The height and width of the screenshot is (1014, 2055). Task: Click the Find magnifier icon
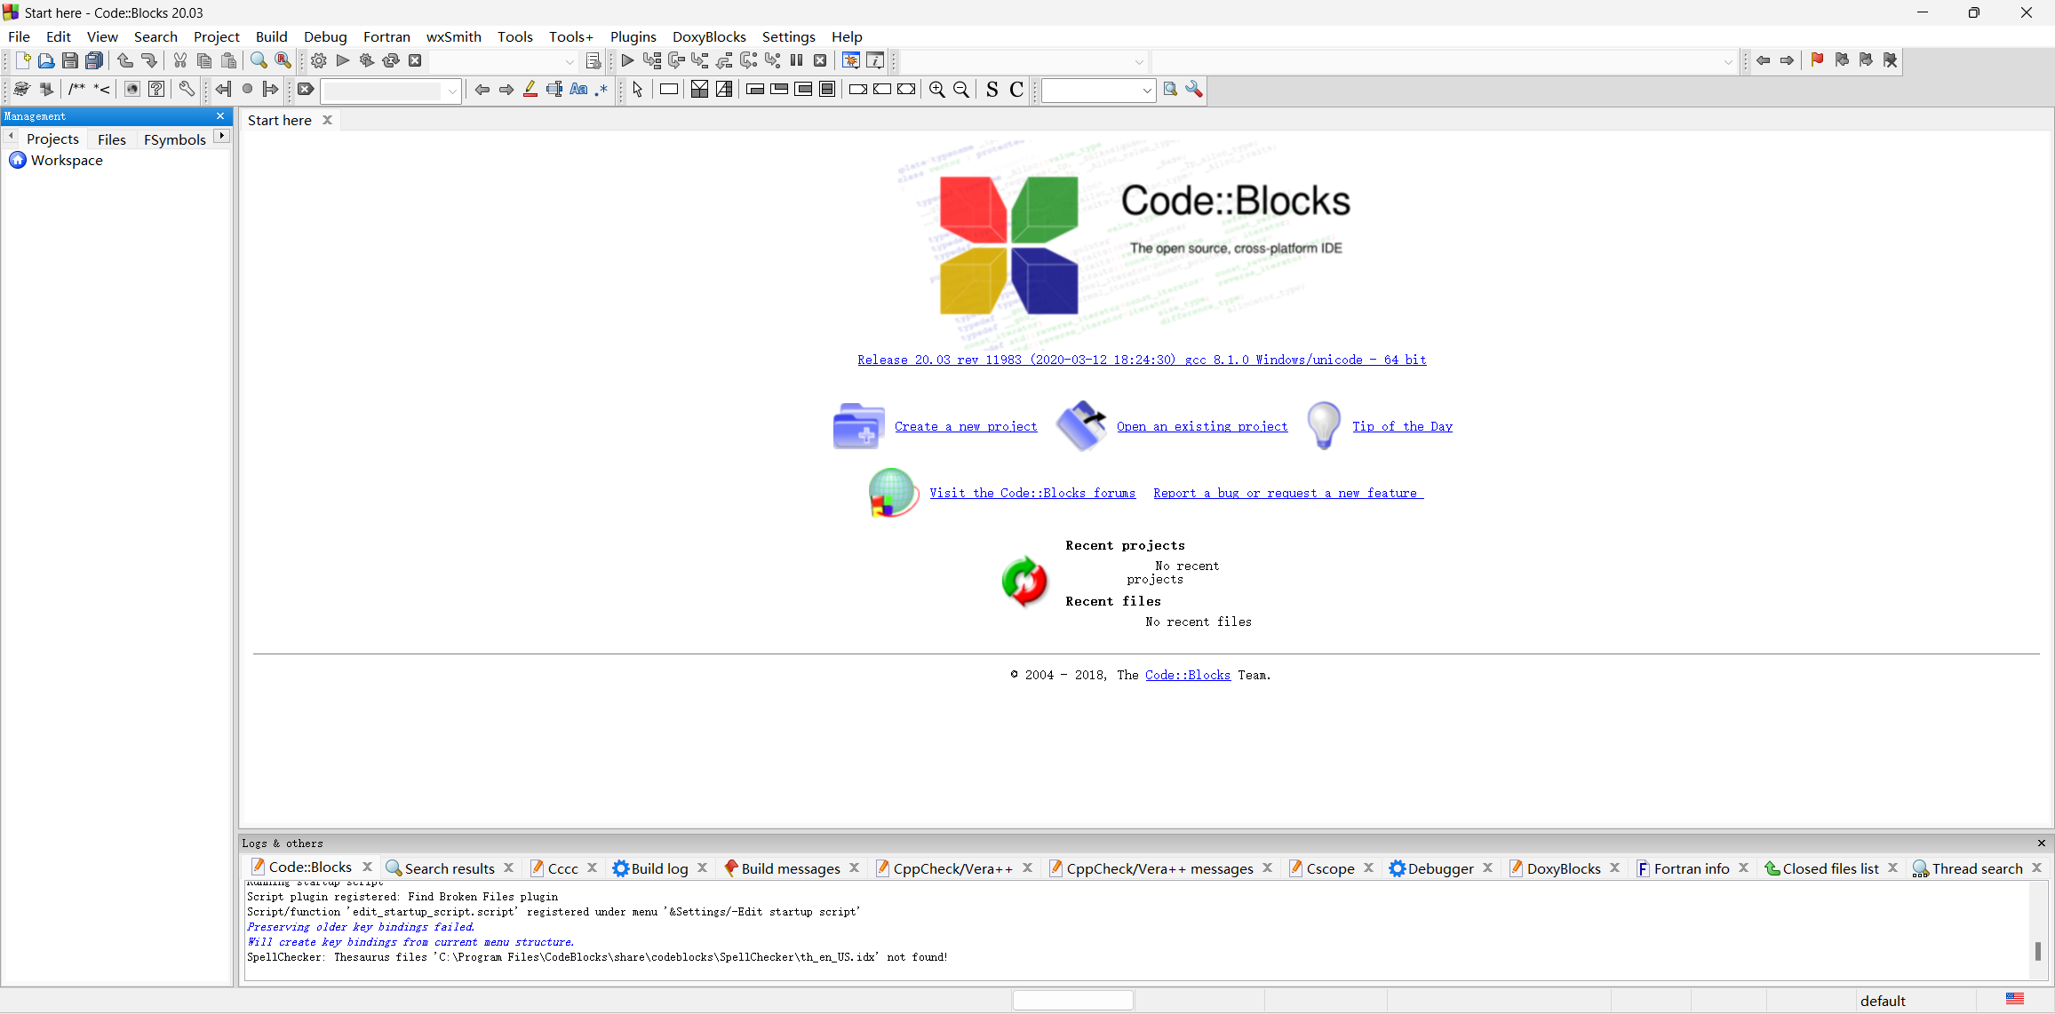(x=259, y=60)
